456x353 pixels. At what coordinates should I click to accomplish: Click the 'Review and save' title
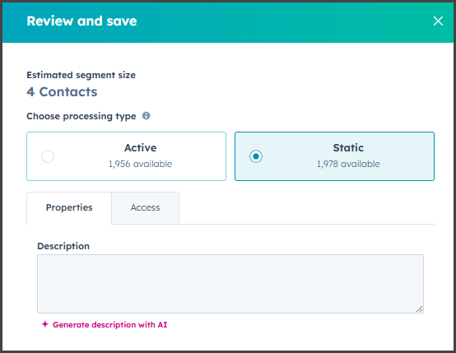click(x=81, y=21)
